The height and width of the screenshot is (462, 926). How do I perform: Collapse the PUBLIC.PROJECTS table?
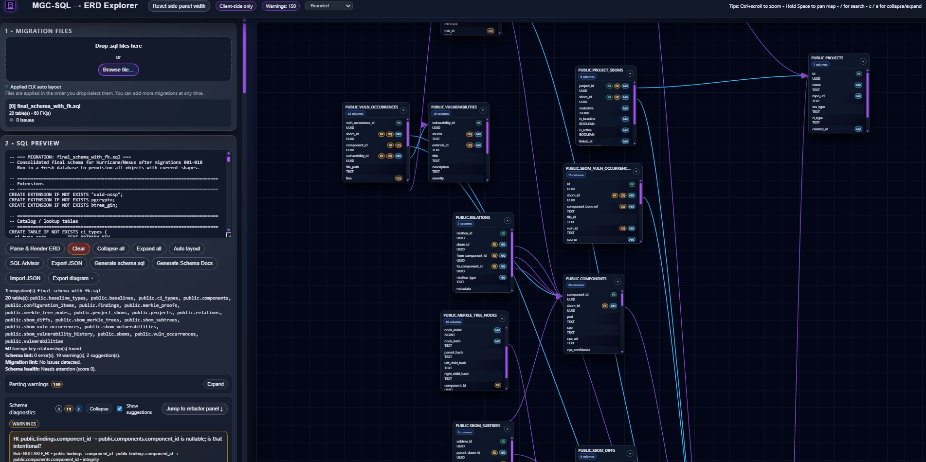tap(863, 61)
